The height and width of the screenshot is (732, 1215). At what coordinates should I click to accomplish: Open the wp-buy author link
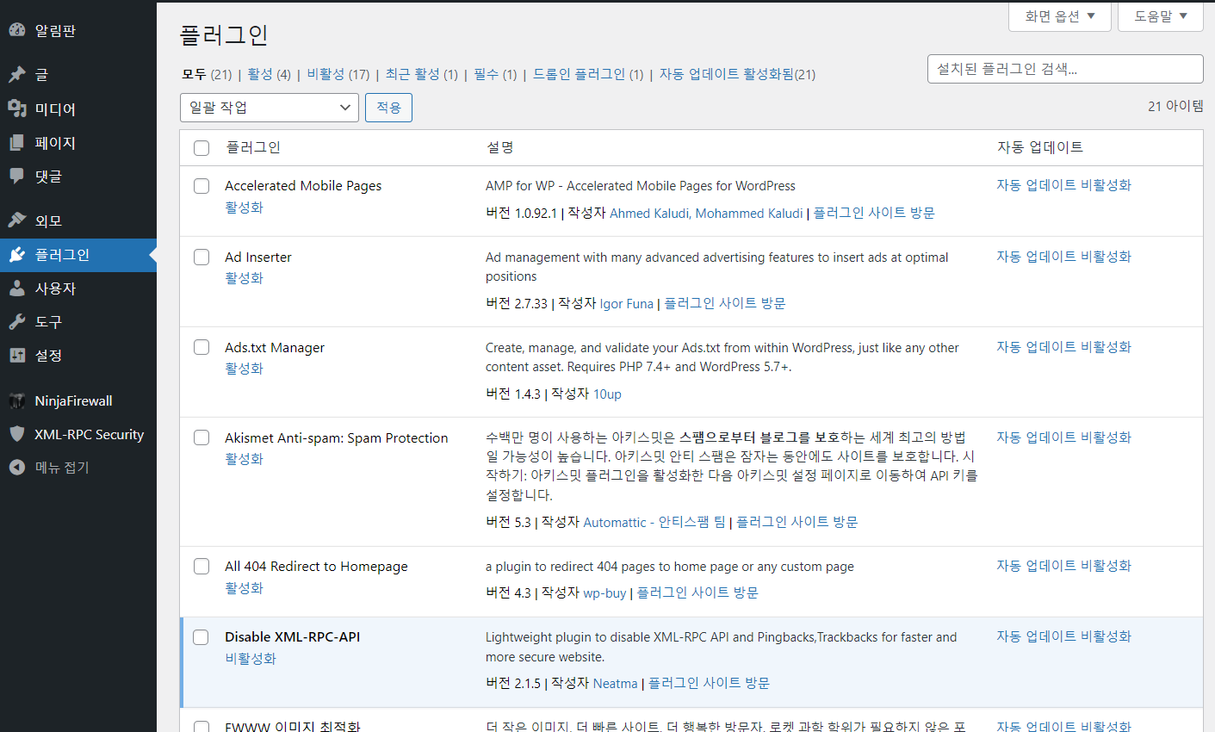pos(604,592)
